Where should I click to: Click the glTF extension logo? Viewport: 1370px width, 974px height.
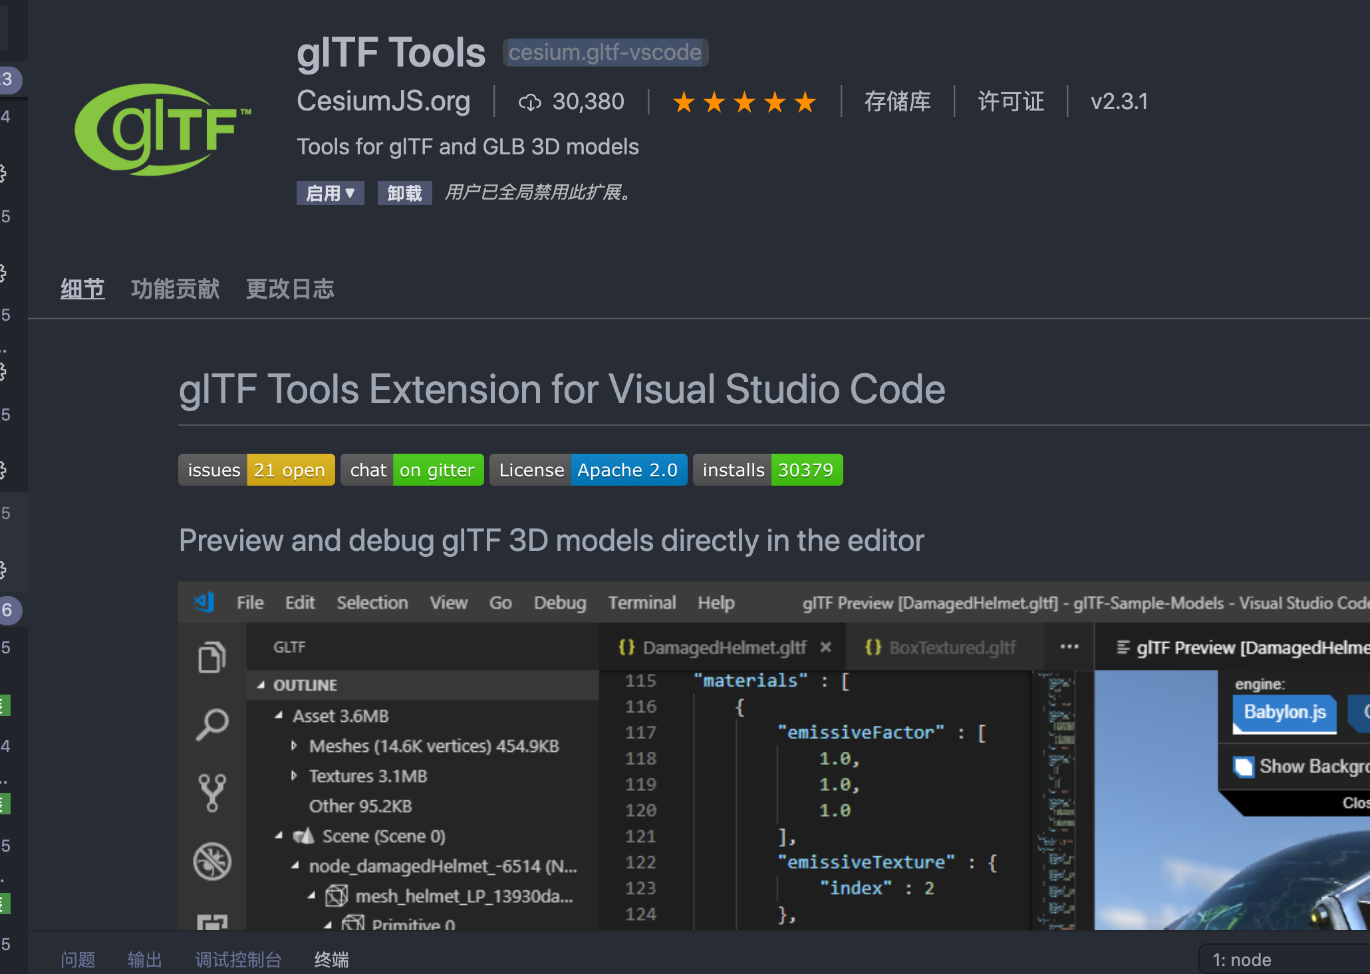(x=162, y=128)
